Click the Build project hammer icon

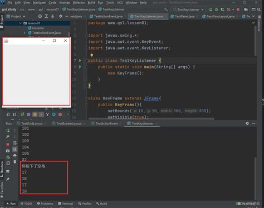point(166,9)
